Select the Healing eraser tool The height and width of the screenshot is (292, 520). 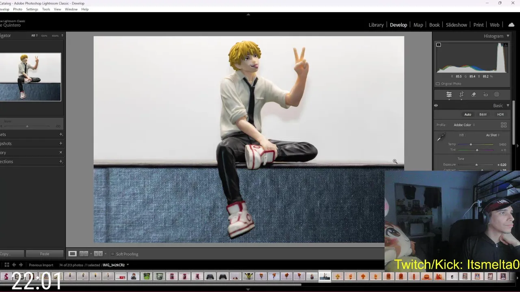click(x=474, y=94)
